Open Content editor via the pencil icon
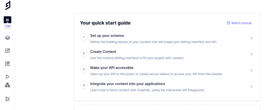 [x=8, y=51]
